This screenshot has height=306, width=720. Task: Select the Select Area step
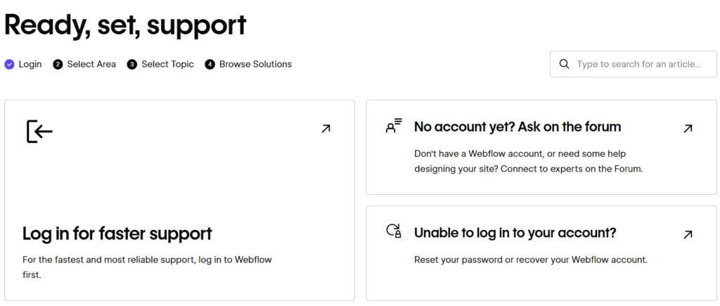click(91, 64)
